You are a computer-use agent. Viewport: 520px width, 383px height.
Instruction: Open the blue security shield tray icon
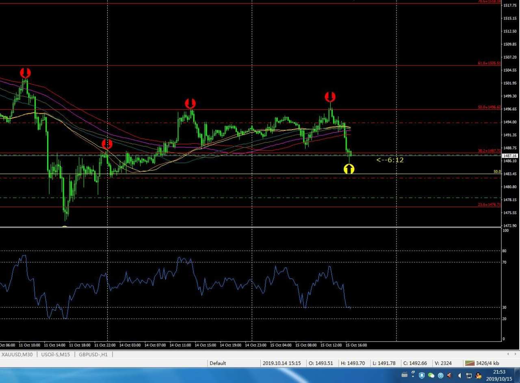tap(422, 375)
